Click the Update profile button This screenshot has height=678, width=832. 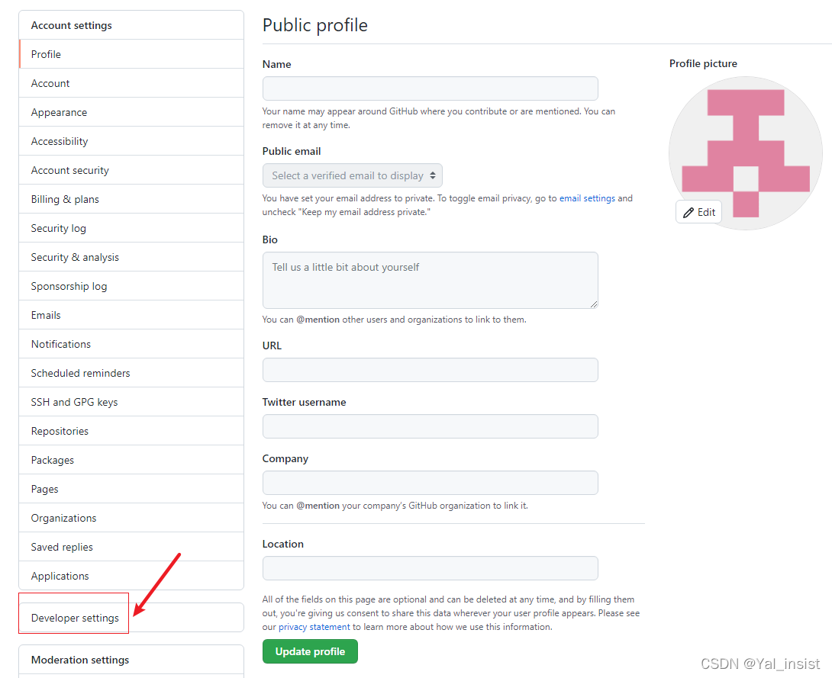(x=310, y=651)
